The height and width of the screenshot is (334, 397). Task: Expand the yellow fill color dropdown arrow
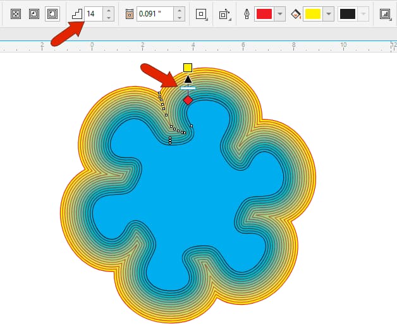pyautogui.click(x=328, y=13)
